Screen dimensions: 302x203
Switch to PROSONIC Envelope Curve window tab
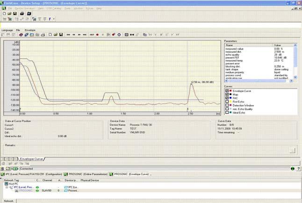(129, 174)
